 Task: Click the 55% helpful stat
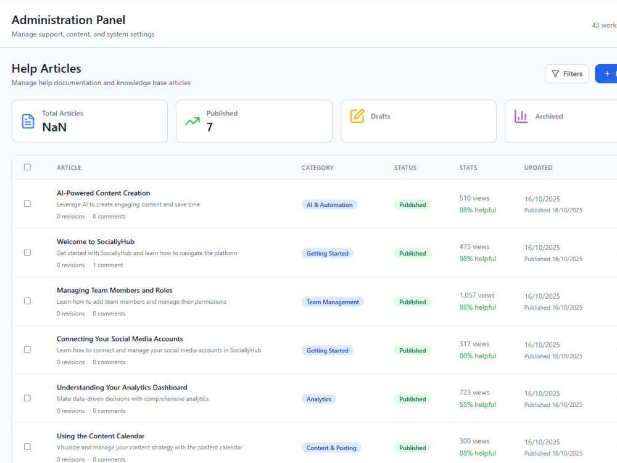478,404
